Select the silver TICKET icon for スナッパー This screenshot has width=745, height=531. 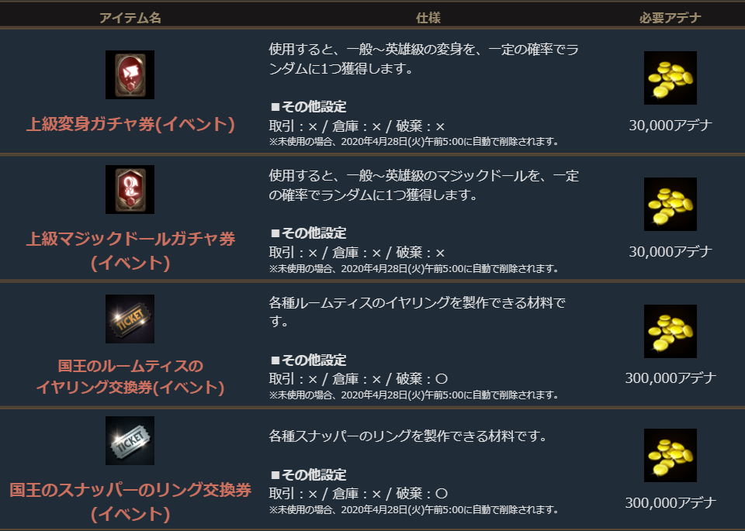[x=130, y=440]
